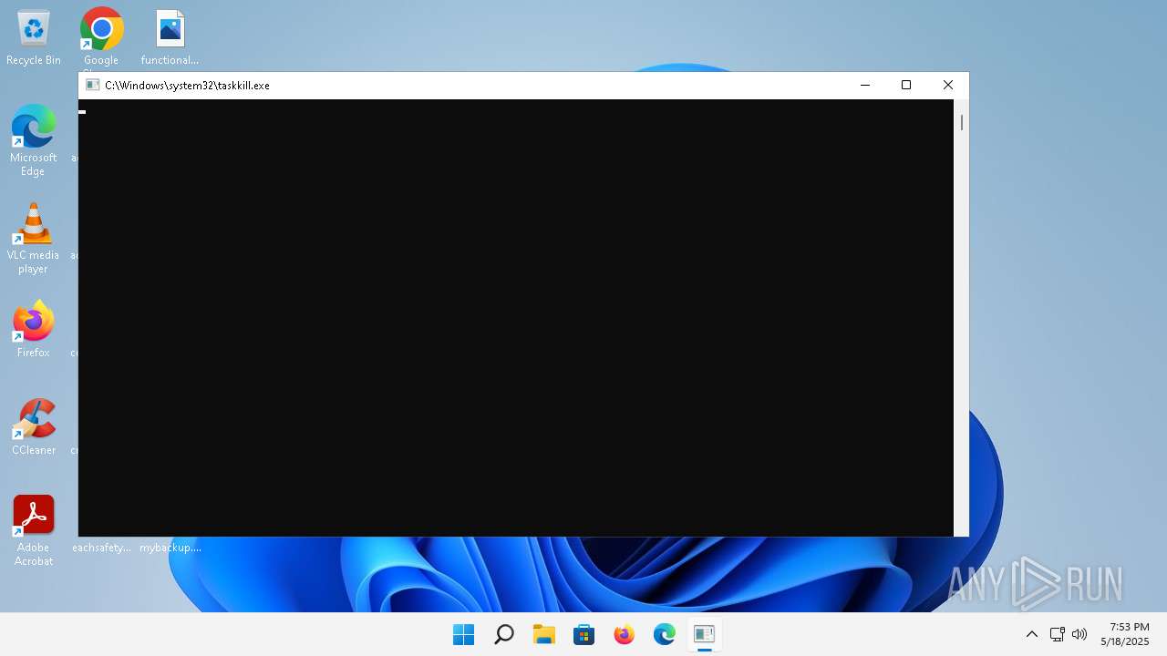Select the mybackup desktop file label
This screenshot has height=656, width=1167.
tap(170, 548)
